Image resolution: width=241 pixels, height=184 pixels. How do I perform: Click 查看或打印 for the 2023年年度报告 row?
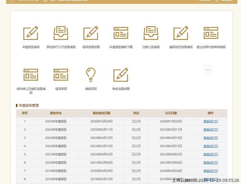211,138
